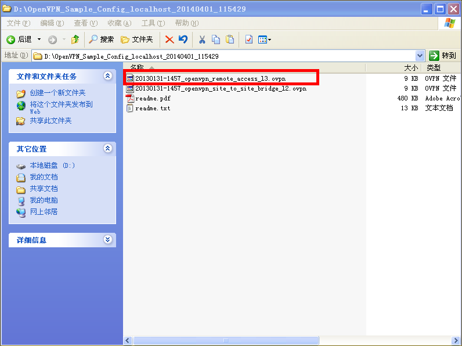Open the Views dropdown button
Viewport: 462px width, 346px height.
click(x=264, y=39)
